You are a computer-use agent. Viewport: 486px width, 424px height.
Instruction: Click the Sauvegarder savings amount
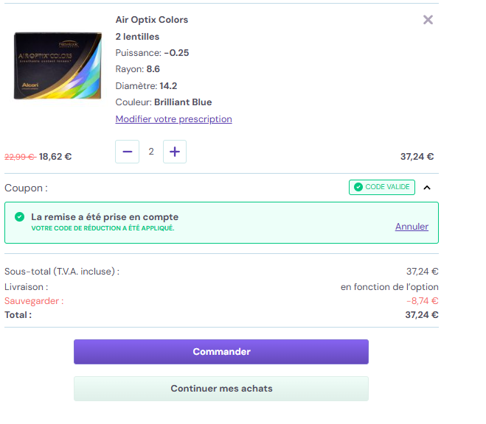423,301
